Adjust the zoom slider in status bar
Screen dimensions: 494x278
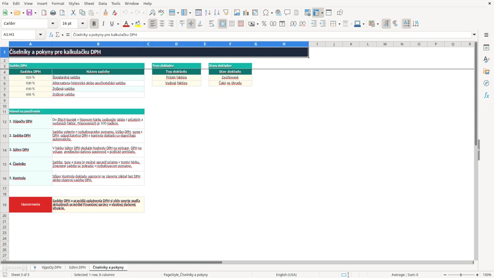point(461,275)
